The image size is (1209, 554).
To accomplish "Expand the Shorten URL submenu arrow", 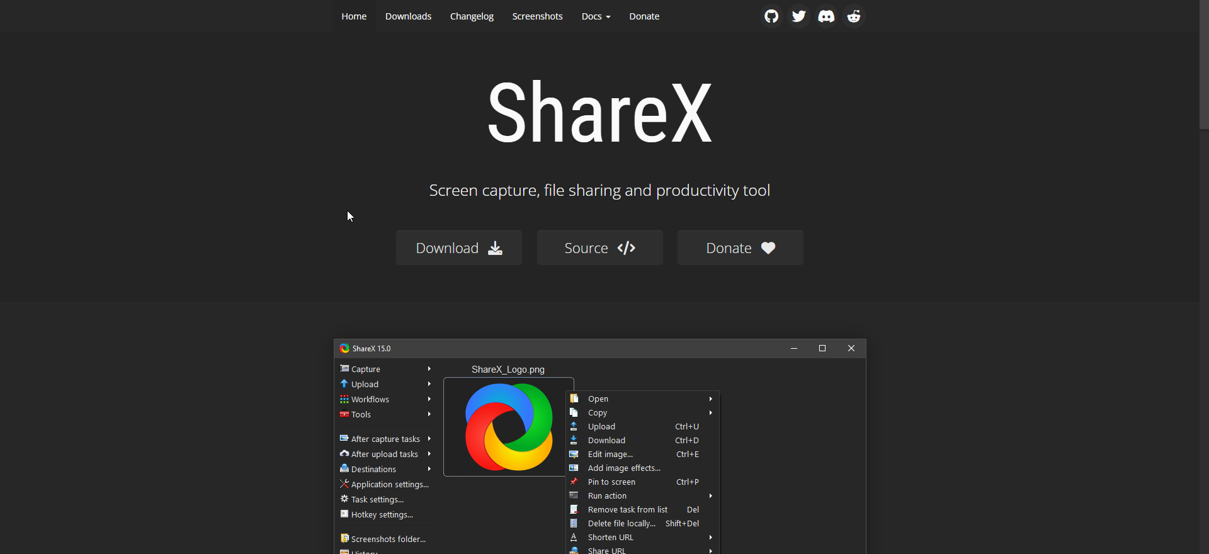I will click(x=711, y=538).
